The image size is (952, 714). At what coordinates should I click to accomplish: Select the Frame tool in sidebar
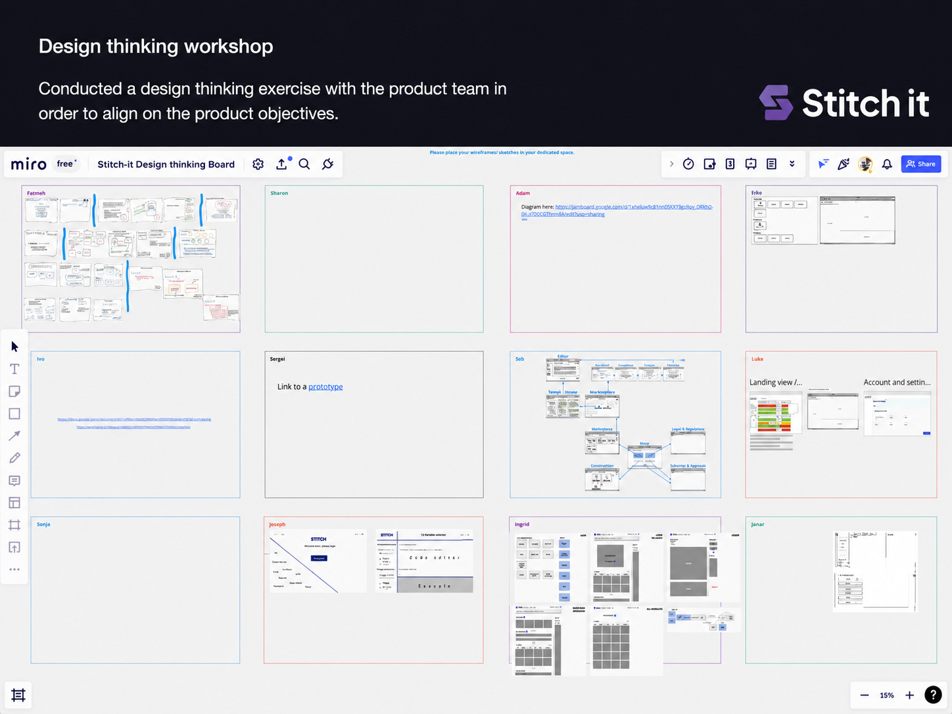14,525
